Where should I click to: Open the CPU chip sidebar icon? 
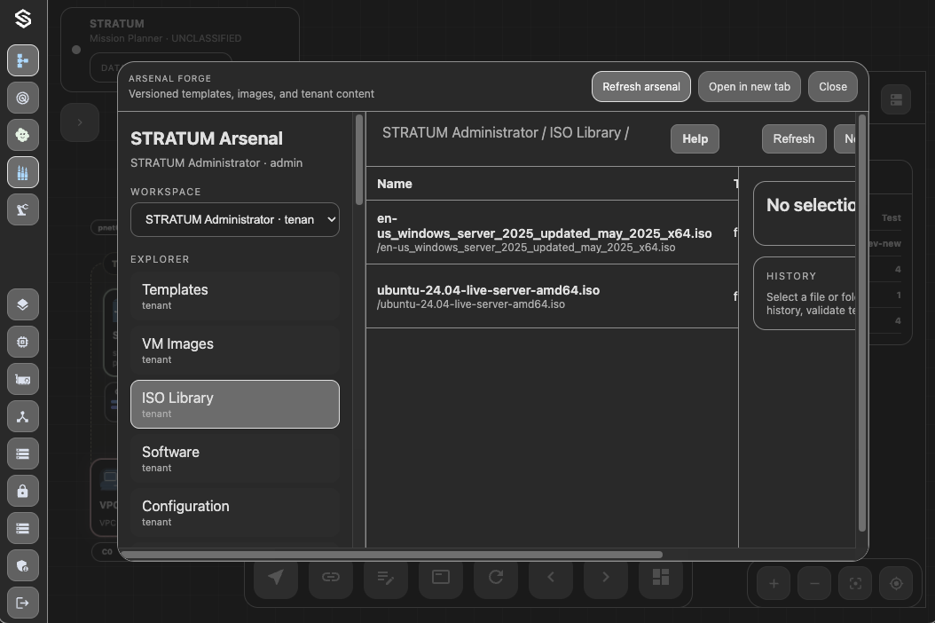tap(23, 342)
